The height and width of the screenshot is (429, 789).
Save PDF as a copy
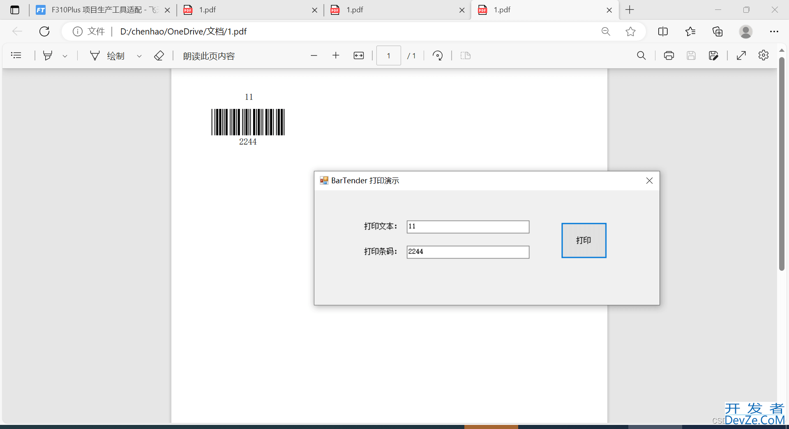pyautogui.click(x=714, y=55)
